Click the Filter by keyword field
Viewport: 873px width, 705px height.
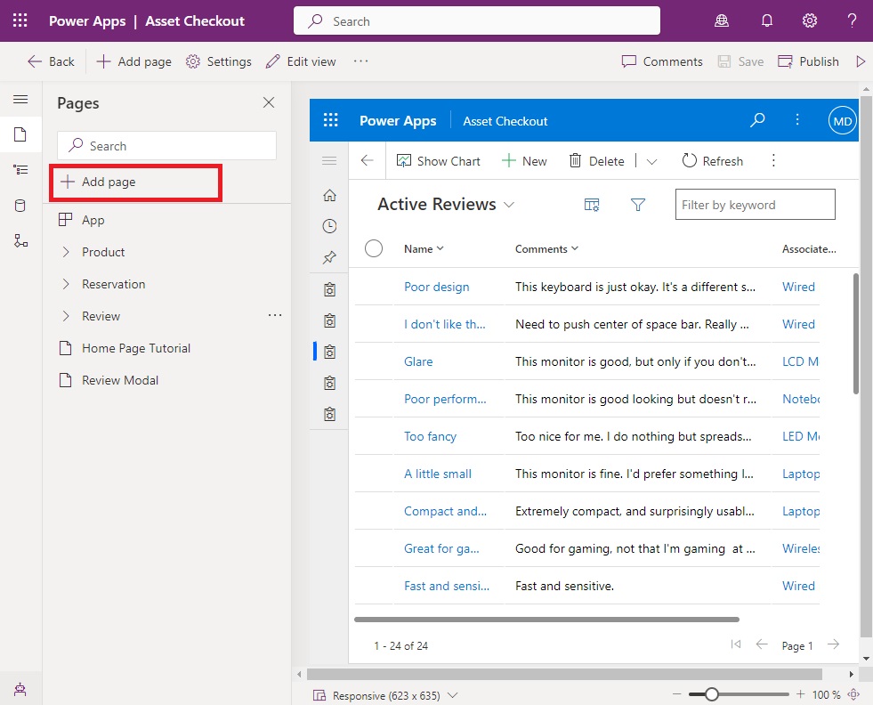755,205
